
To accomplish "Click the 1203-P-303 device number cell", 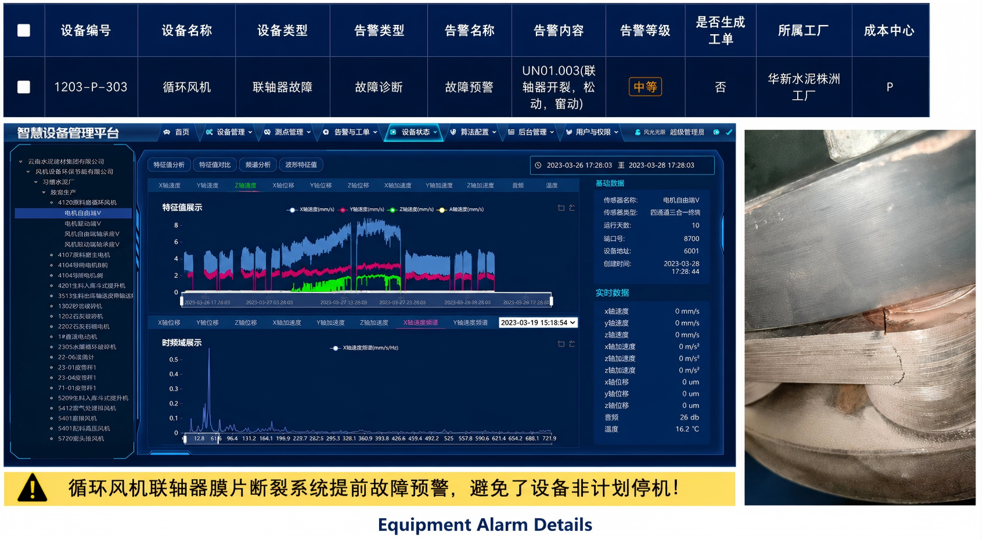I will pos(91,87).
